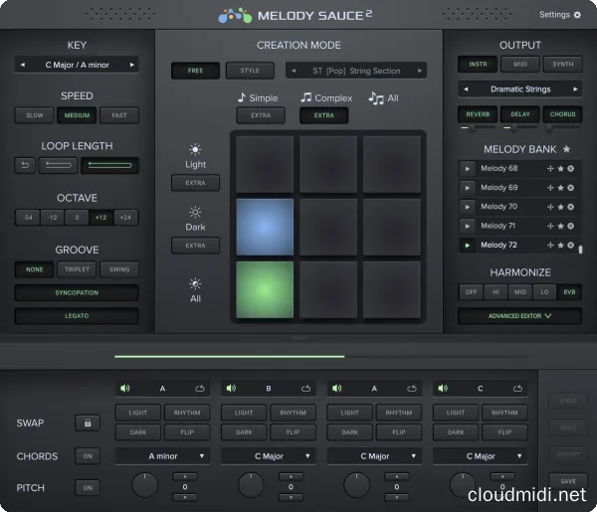597x512 pixels.
Task: Select the short loop length icon
Action: [x=57, y=166]
